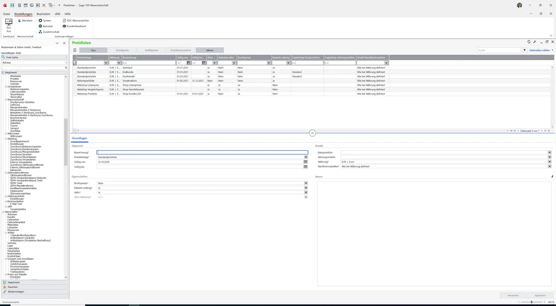This screenshot has height=306, width=556.
Task: Click the Suche search field
Action: coord(499,50)
